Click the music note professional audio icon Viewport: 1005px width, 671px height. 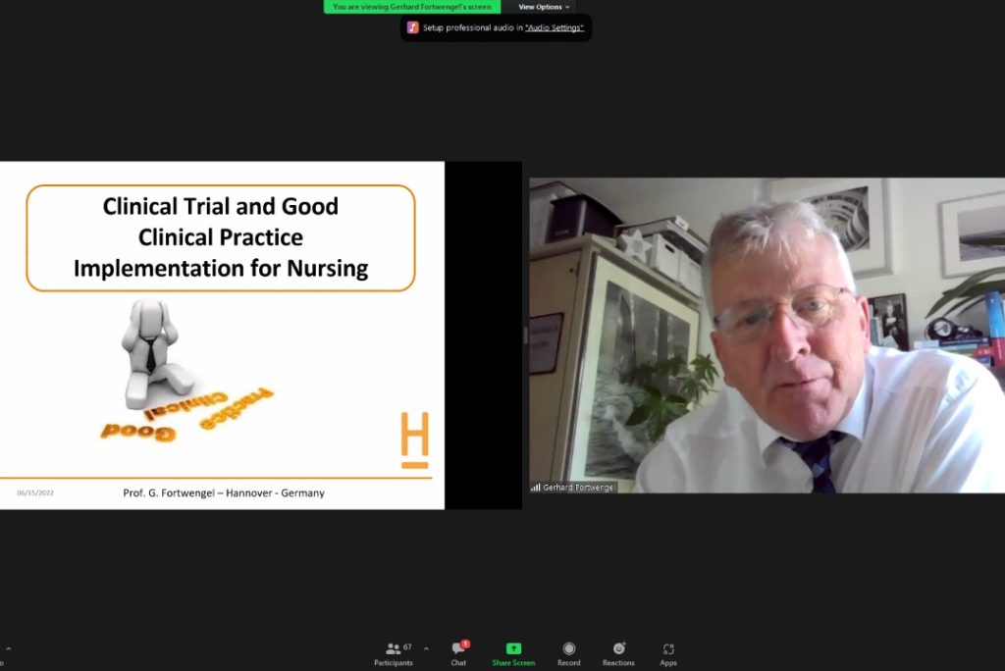413,27
